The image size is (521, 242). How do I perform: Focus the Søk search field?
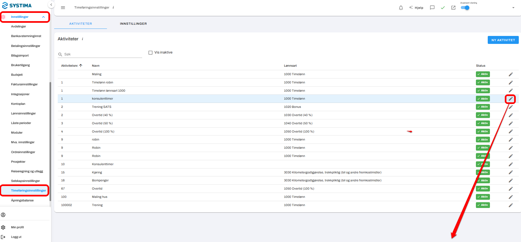(x=100, y=54)
